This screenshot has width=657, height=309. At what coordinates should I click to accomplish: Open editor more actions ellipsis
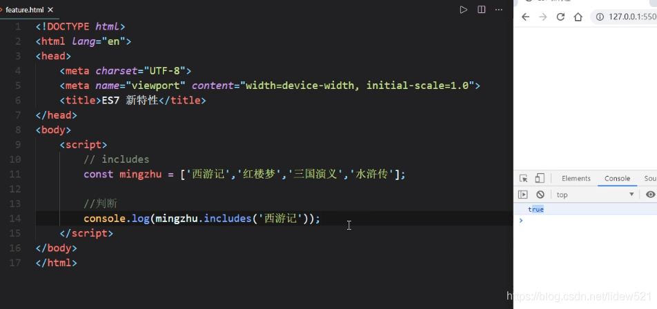click(499, 10)
